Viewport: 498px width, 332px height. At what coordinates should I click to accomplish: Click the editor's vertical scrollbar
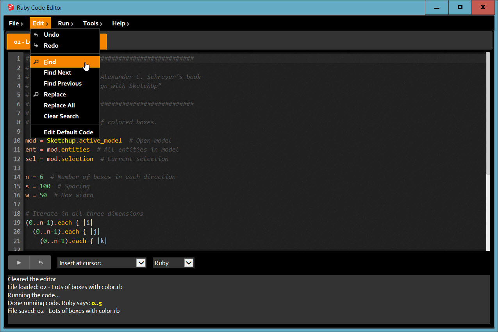coord(488,113)
